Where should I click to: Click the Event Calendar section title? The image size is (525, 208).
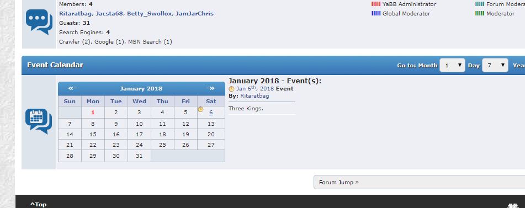55,65
